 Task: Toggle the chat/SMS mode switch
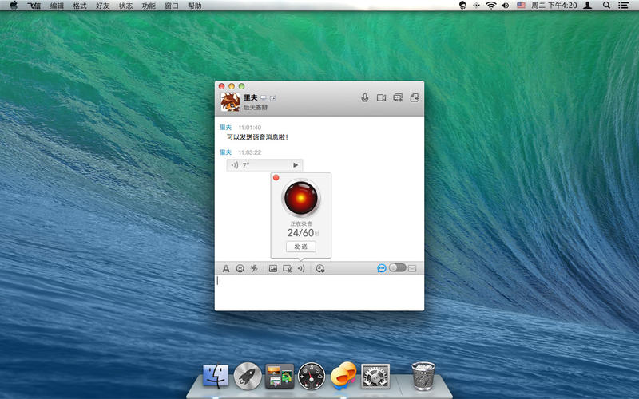397,268
